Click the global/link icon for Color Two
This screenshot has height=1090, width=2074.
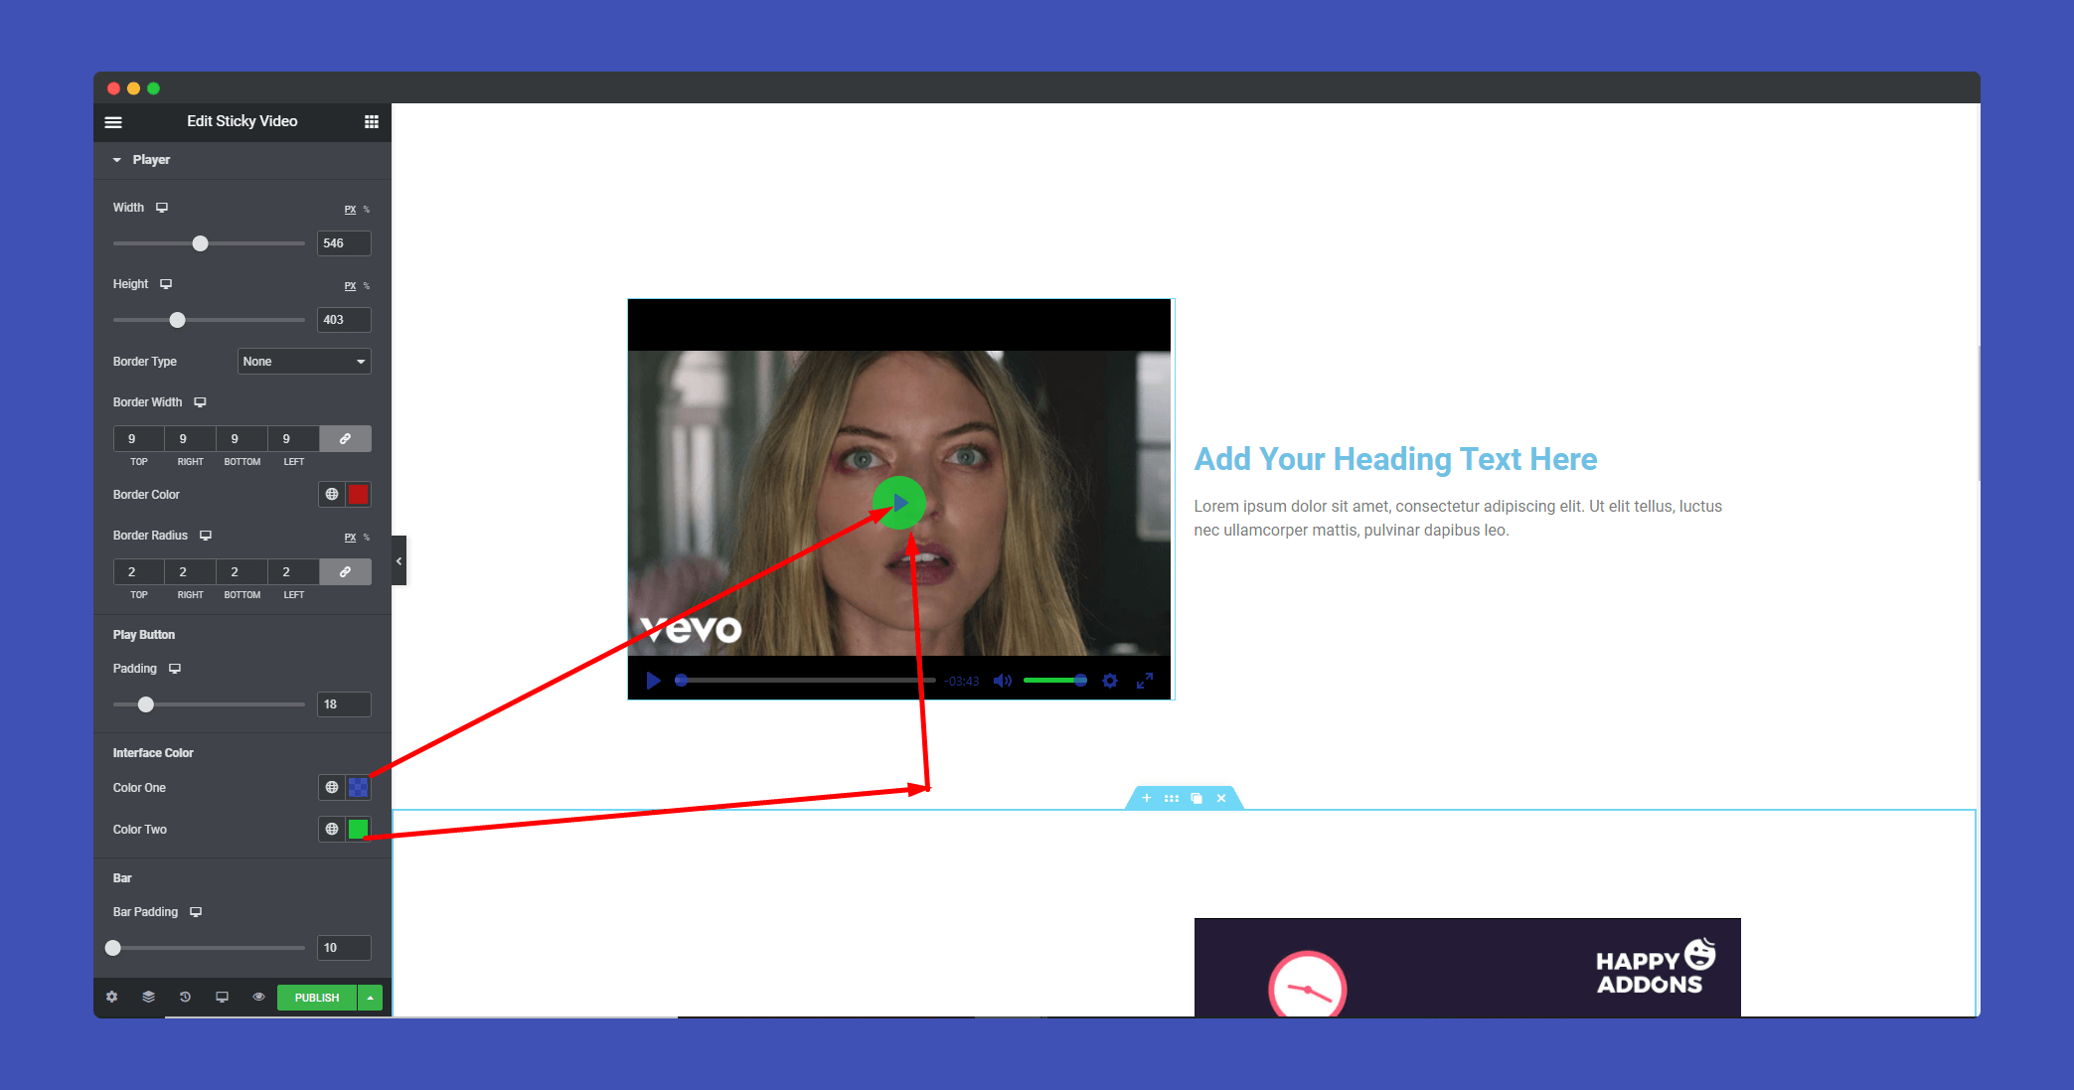click(x=332, y=828)
